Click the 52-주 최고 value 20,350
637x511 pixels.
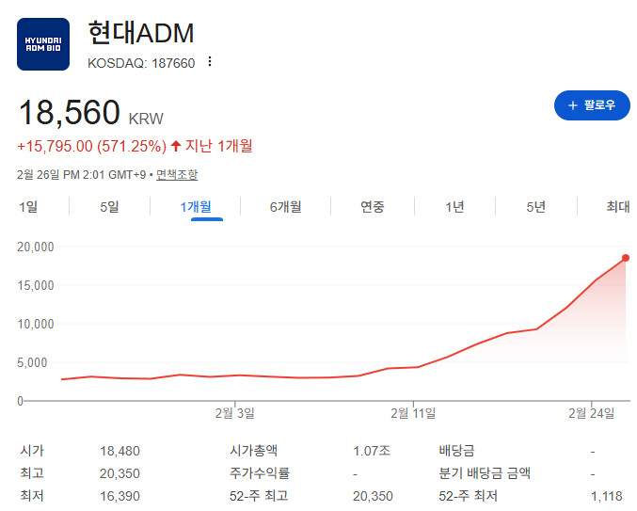373,496
